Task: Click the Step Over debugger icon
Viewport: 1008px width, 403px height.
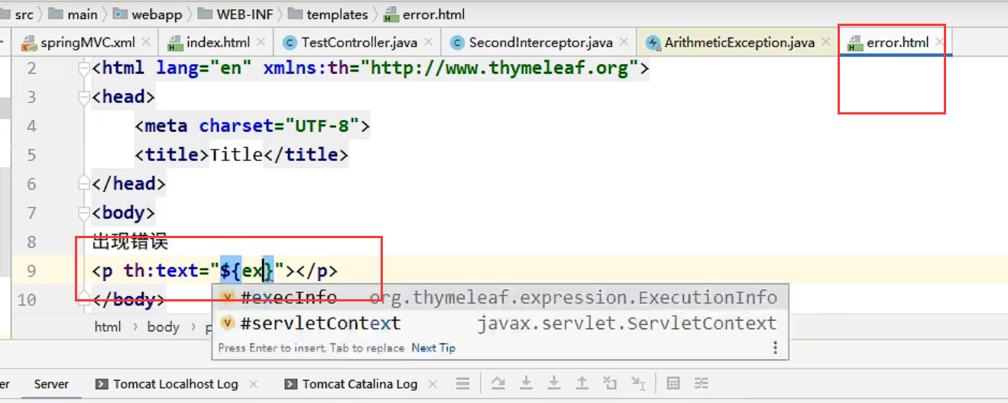Action: pos(498,383)
